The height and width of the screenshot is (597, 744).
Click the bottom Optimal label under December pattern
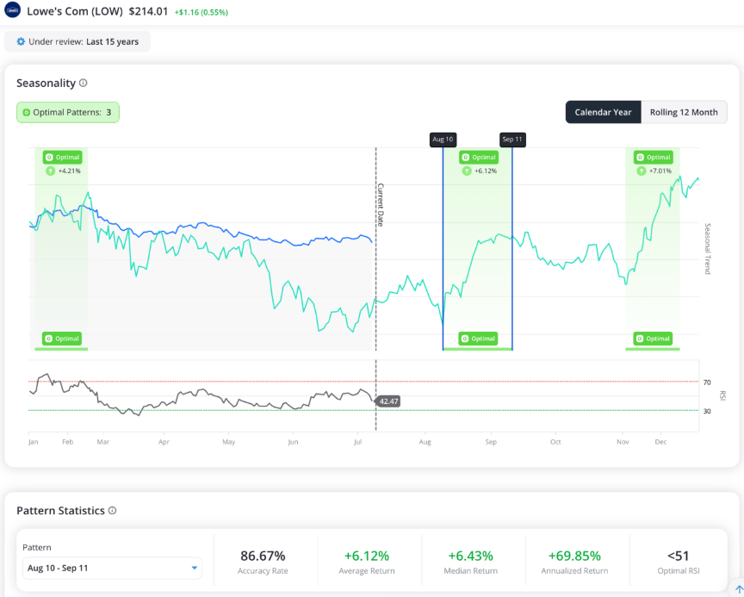[653, 339]
